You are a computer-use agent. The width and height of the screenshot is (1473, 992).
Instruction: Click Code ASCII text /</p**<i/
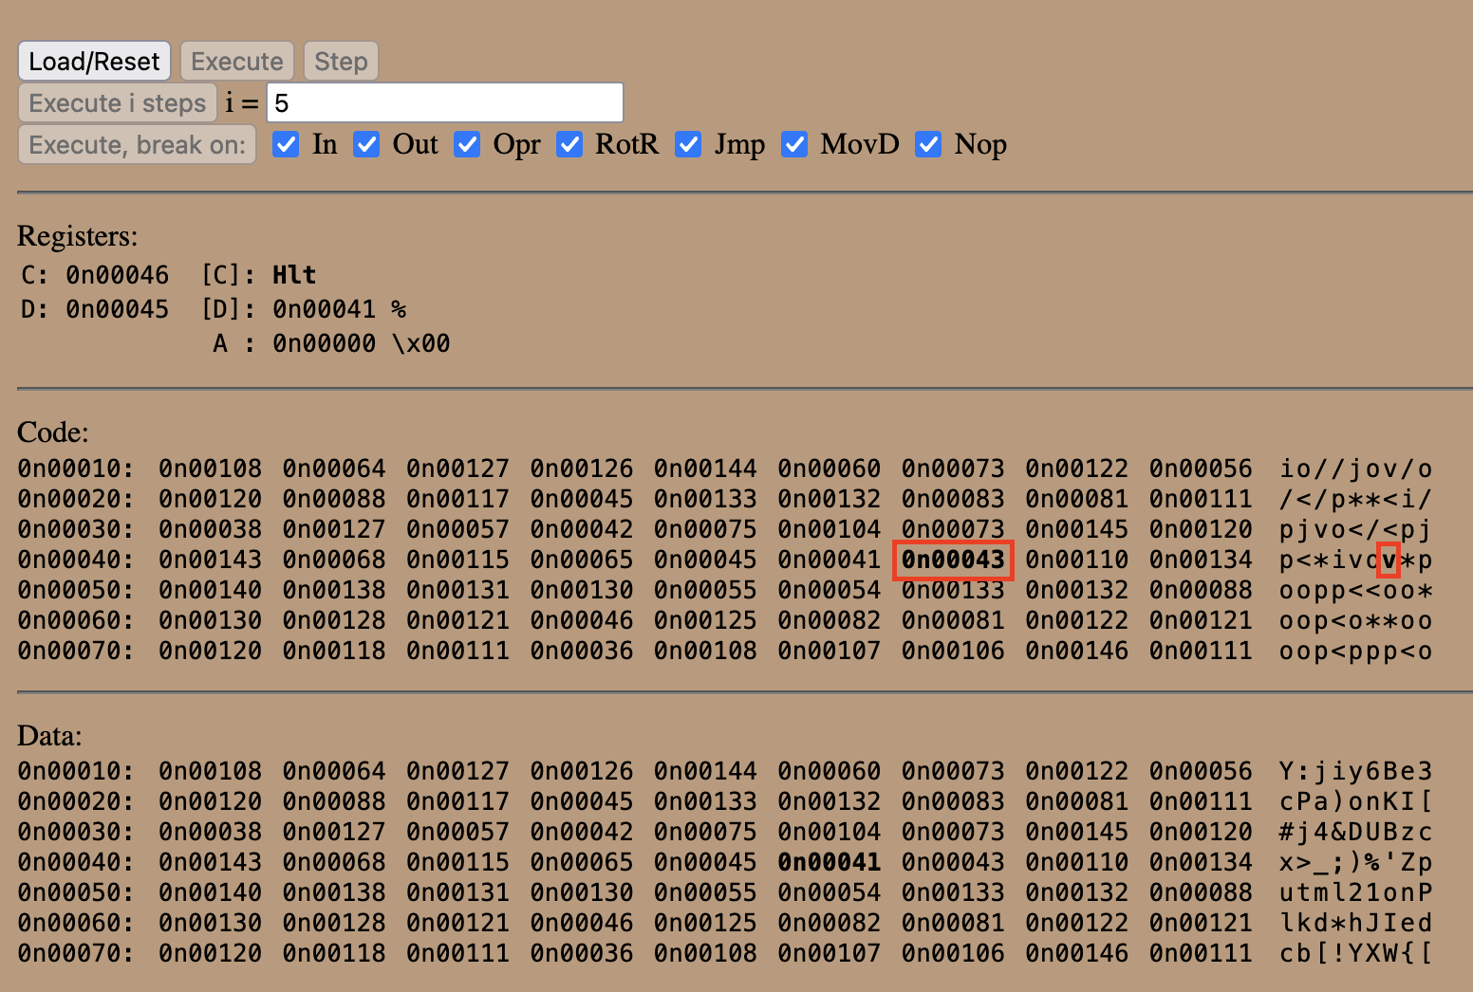point(1356,499)
